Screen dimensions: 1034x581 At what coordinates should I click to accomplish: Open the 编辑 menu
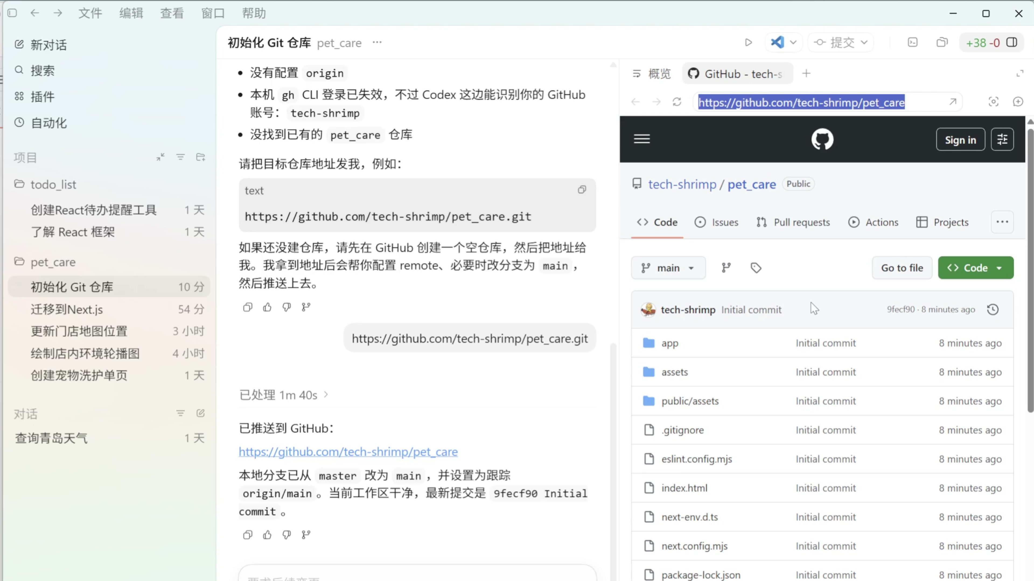click(131, 13)
